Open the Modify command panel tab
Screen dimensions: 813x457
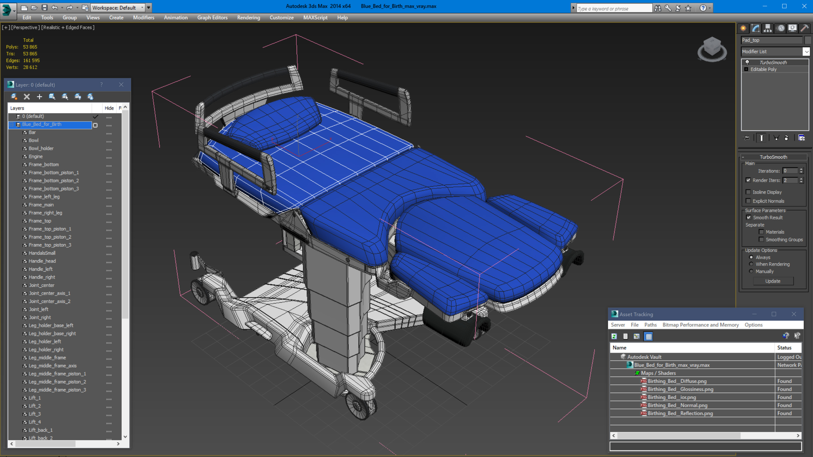(756, 29)
